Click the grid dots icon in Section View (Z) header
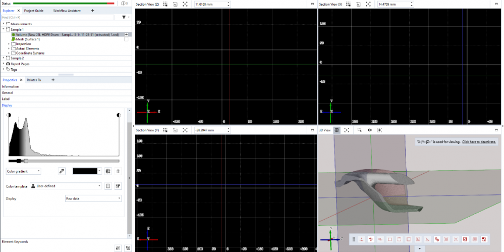Screen dimensions: 504x252 (x=165, y=4)
